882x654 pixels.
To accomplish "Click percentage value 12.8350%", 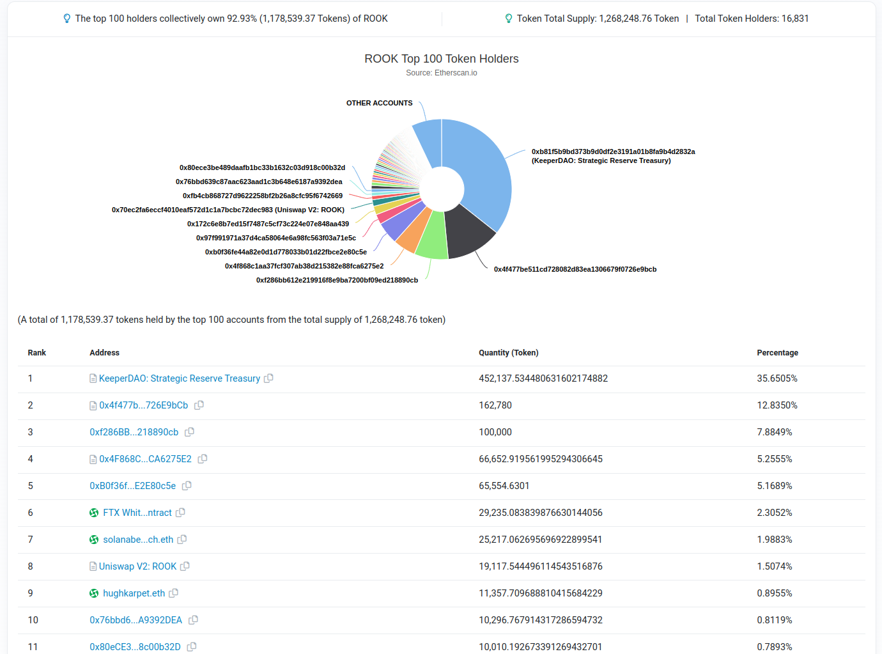I will [x=777, y=405].
